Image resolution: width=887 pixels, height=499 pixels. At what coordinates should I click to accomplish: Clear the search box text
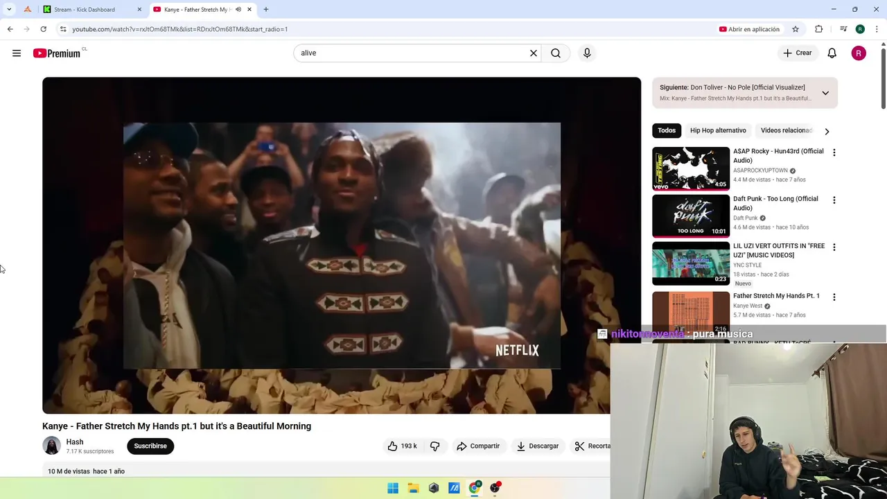tap(534, 53)
